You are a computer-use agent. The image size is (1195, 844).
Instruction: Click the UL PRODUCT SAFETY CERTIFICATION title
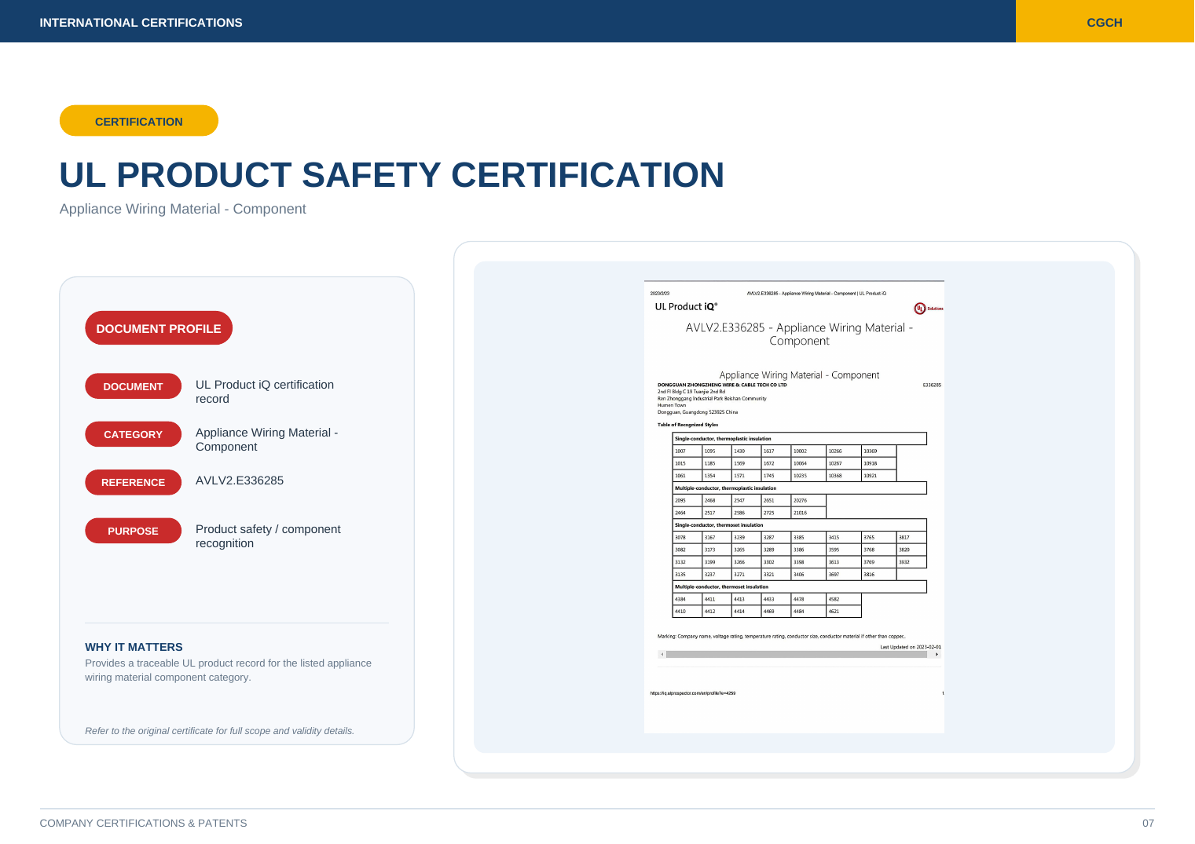tap(392, 175)
